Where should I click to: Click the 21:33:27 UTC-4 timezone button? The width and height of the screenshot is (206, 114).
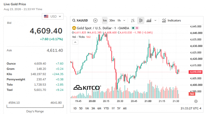click(191, 108)
